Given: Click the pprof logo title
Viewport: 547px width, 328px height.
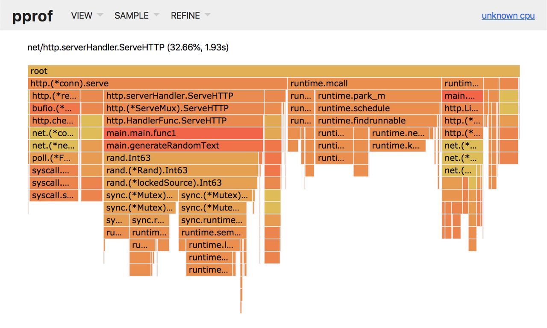Looking at the screenshot, I should (x=32, y=16).
